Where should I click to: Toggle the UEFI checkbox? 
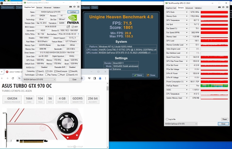(x=73, y=27)
